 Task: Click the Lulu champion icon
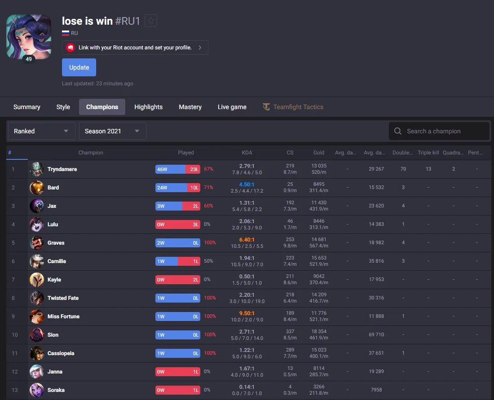click(x=36, y=224)
